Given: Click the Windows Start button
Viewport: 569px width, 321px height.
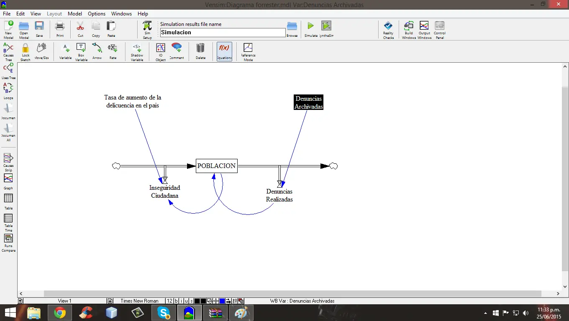Looking at the screenshot, I should (x=10, y=313).
